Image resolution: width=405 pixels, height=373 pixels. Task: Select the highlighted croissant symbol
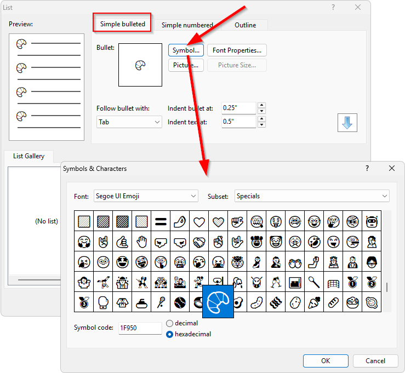218,301
